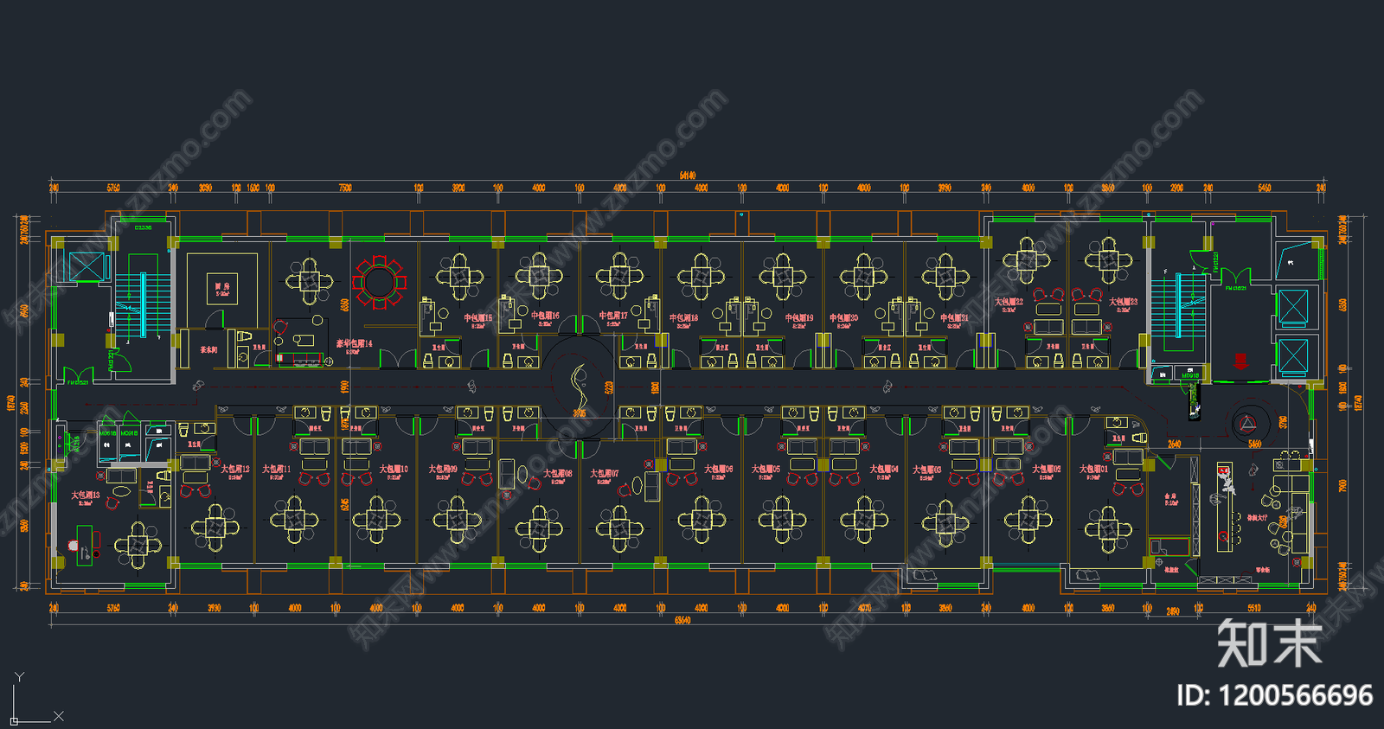Select the red arrow in the elevator lobby
The image size is (1384, 729).
click(x=1240, y=361)
